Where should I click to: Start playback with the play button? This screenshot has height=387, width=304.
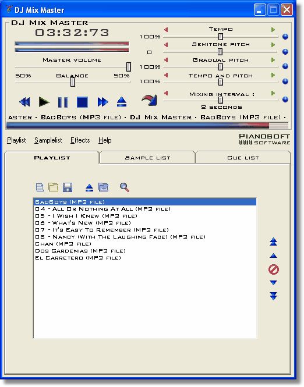pyautogui.click(x=44, y=102)
